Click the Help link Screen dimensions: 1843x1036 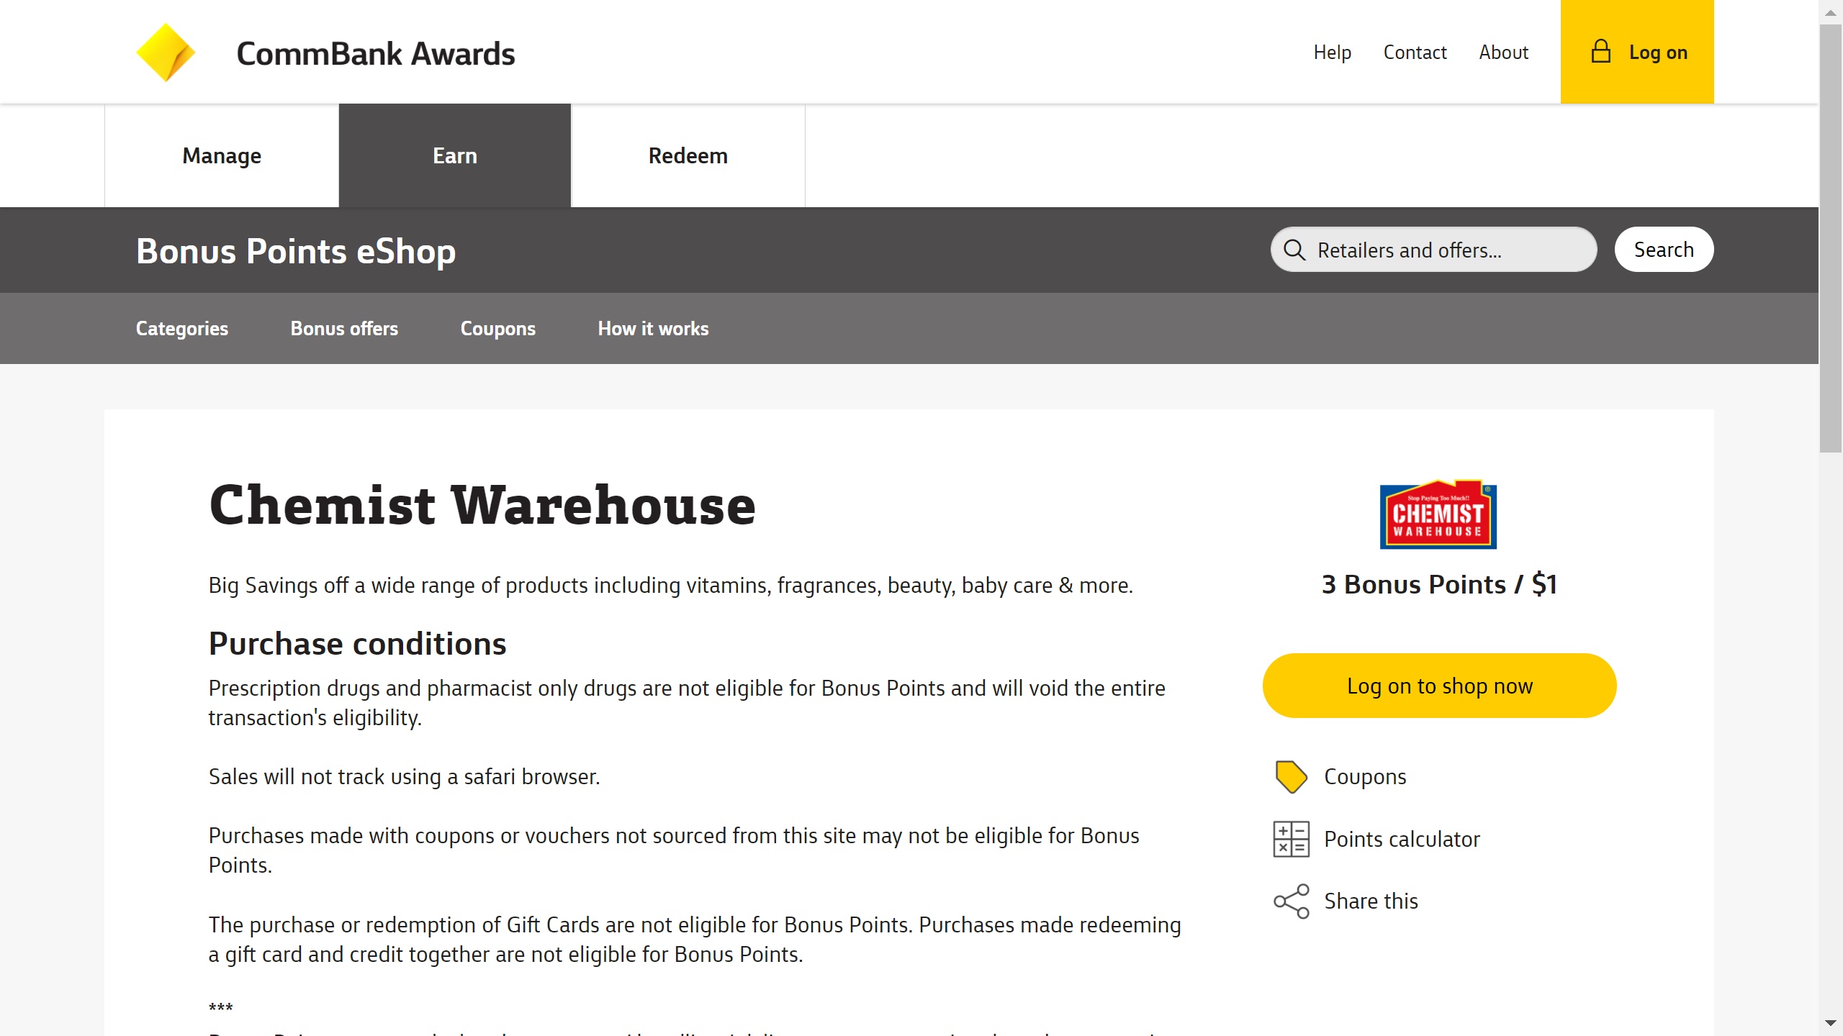click(x=1333, y=53)
